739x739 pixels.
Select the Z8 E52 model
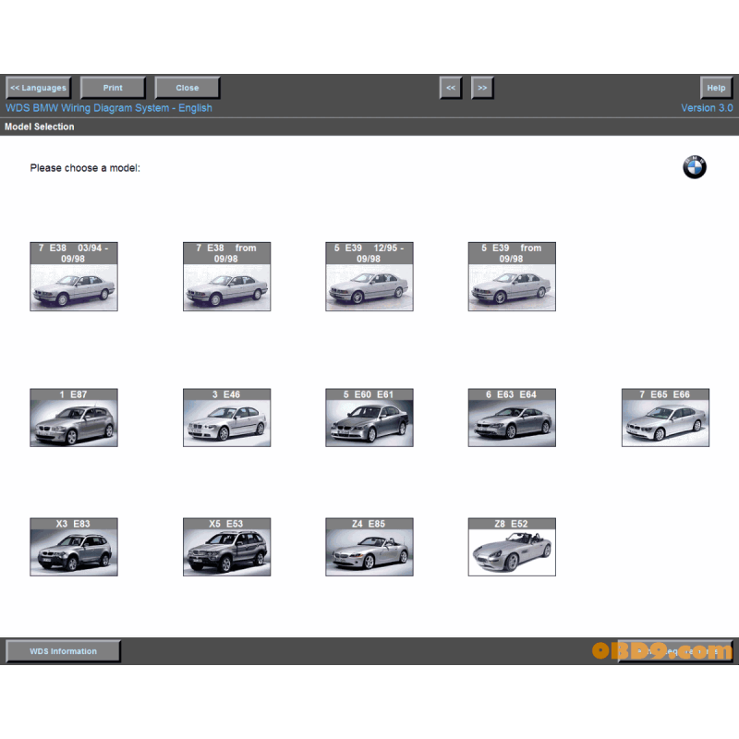[512, 547]
